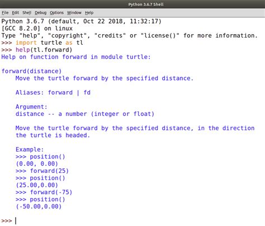Click the 'Example:' heading text
The image size is (265, 226).
point(30,149)
